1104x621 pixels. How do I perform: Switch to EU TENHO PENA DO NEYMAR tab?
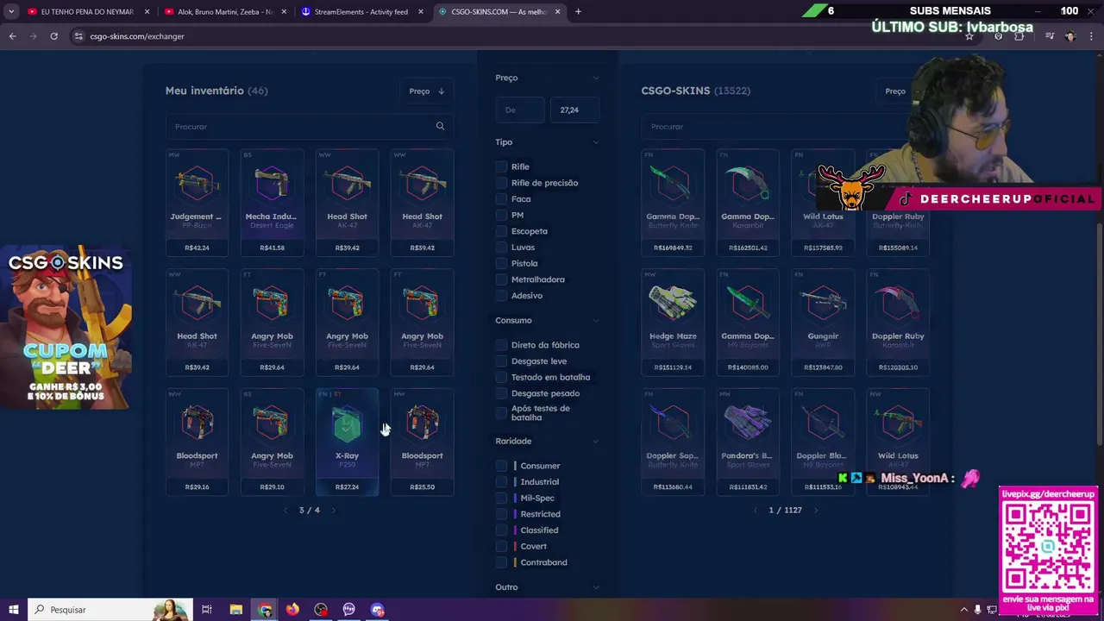coord(88,12)
